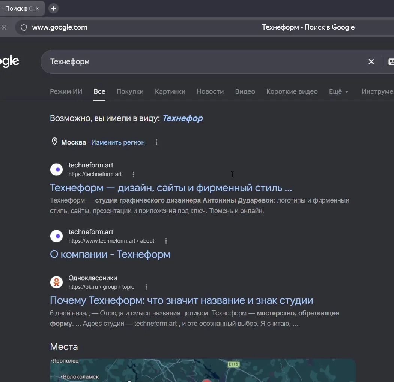This screenshot has width=394, height=382.
Task: Click the https://techneform.art URL text
Action: [x=95, y=174]
